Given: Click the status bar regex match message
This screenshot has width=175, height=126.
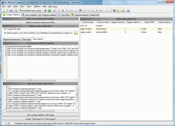Looking at the screenshot, I should pyautogui.click(x=55, y=123).
